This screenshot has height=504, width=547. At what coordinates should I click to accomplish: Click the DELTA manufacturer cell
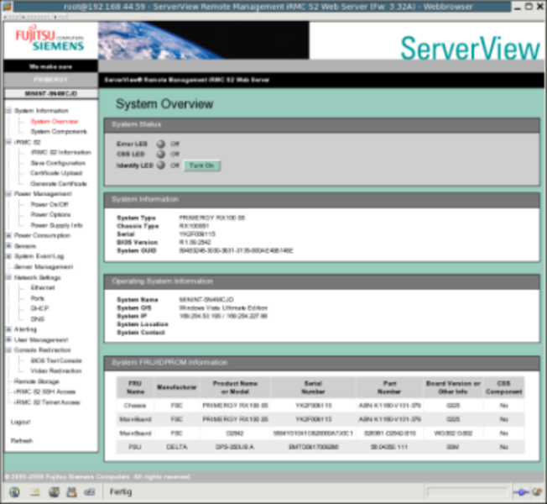click(x=177, y=447)
